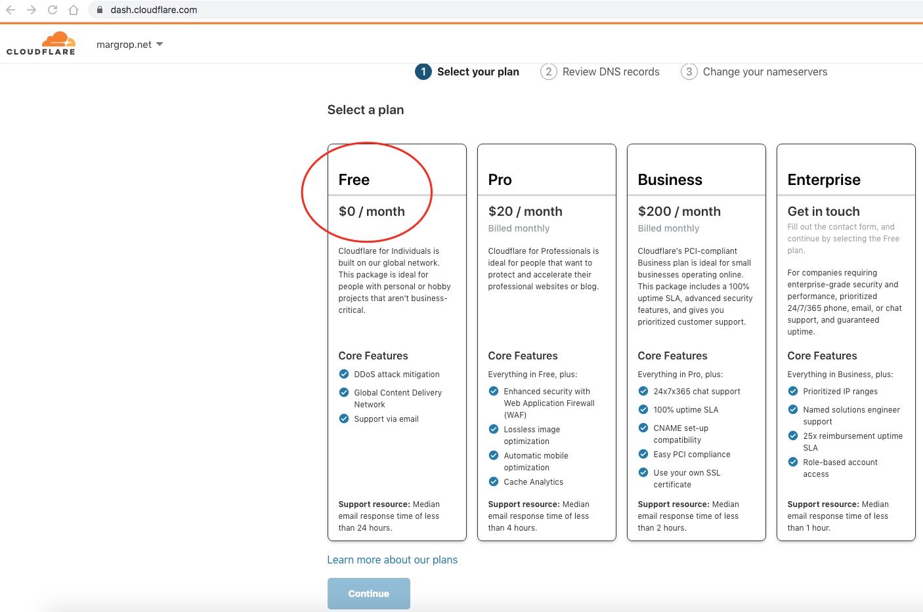Go to the browser home icon
The width and height of the screenshot is (923, 612).
coord(74,10)
